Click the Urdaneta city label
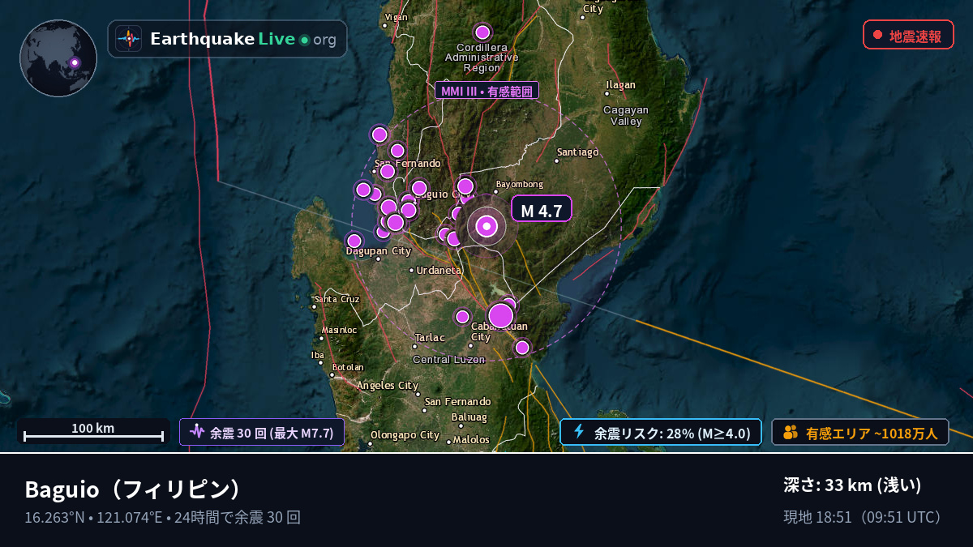Viewport: 973px width, 547px height. (439, 270)
